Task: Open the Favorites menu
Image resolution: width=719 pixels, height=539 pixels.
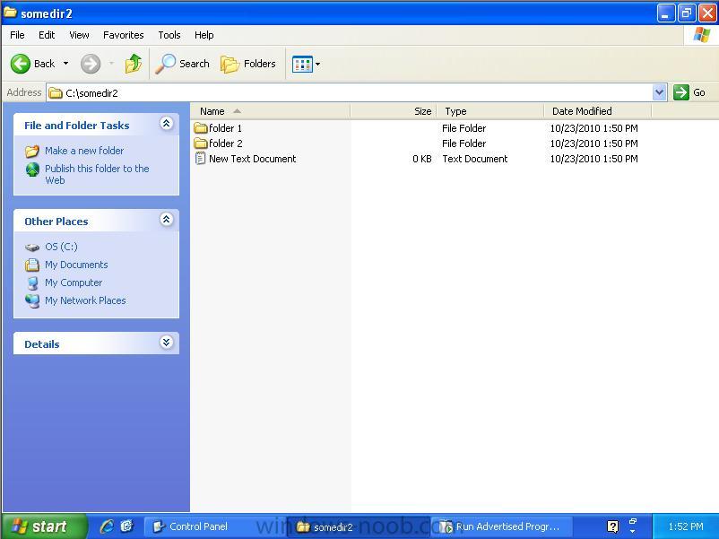Action: [124, 35]
